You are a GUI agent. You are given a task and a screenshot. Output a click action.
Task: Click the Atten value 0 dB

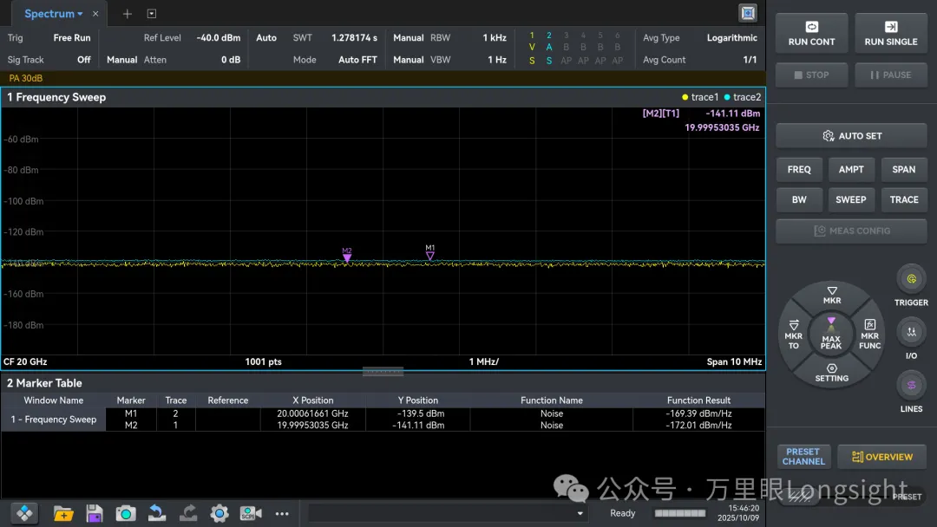pyautogui.click(x=231, y=60)
